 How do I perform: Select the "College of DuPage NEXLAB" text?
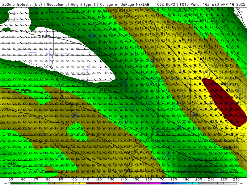pos(125,5)
